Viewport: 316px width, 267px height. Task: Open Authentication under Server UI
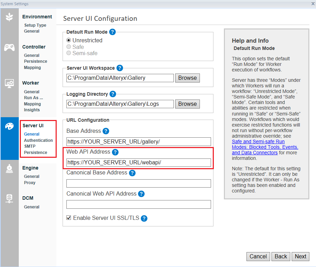tap(38, 140)
